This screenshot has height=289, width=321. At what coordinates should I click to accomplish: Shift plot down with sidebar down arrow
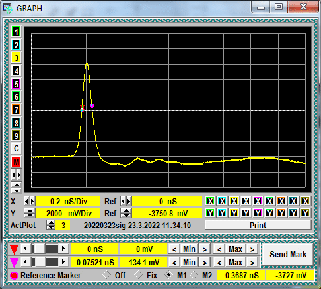click(x=16, y=190)
